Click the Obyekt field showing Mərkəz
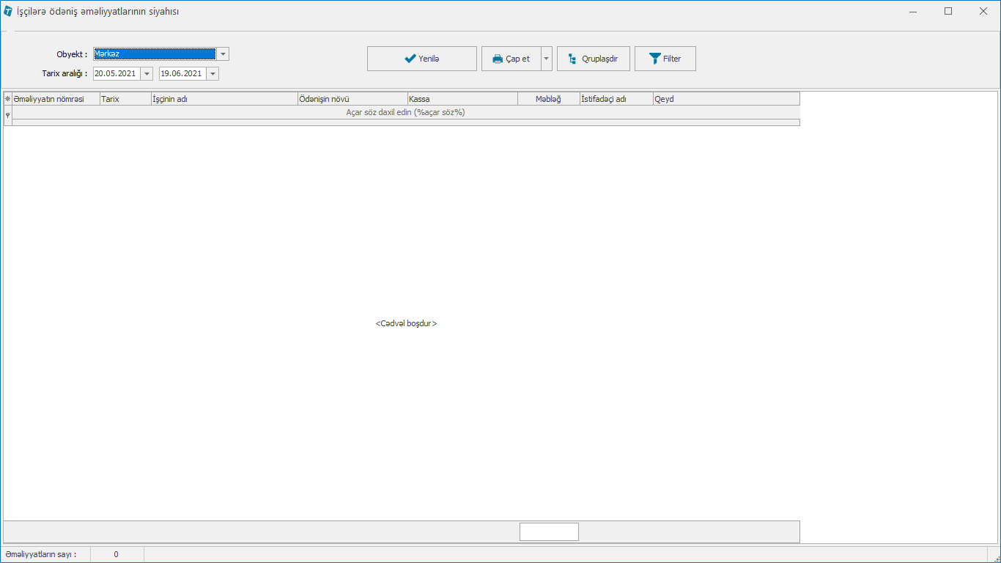This screenshot has height=563, width=1001. 154,54
